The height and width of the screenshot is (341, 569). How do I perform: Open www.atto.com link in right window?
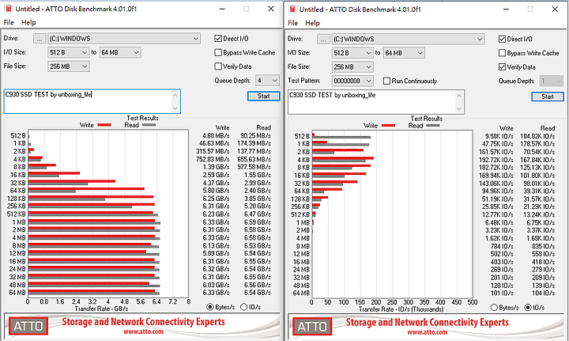(427, 332)
